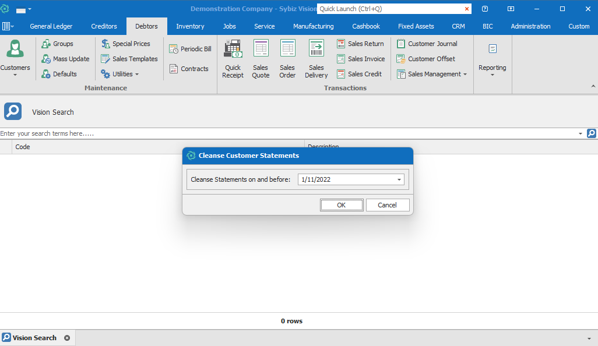The height and width of the screenshot is (346, 598).
Task: Open the Periodic Bill maintenance
Action: pyautogui.click(x=190, y=49)
